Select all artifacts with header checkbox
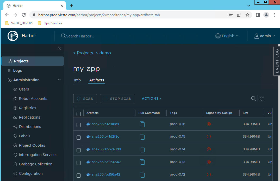The height and width of the screenshot is (181, 280). point(79,114)
